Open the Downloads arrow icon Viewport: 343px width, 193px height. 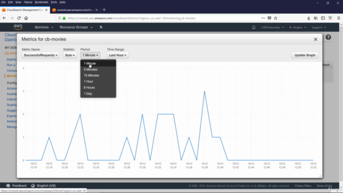pyautogui.click(x=309, y=18)
